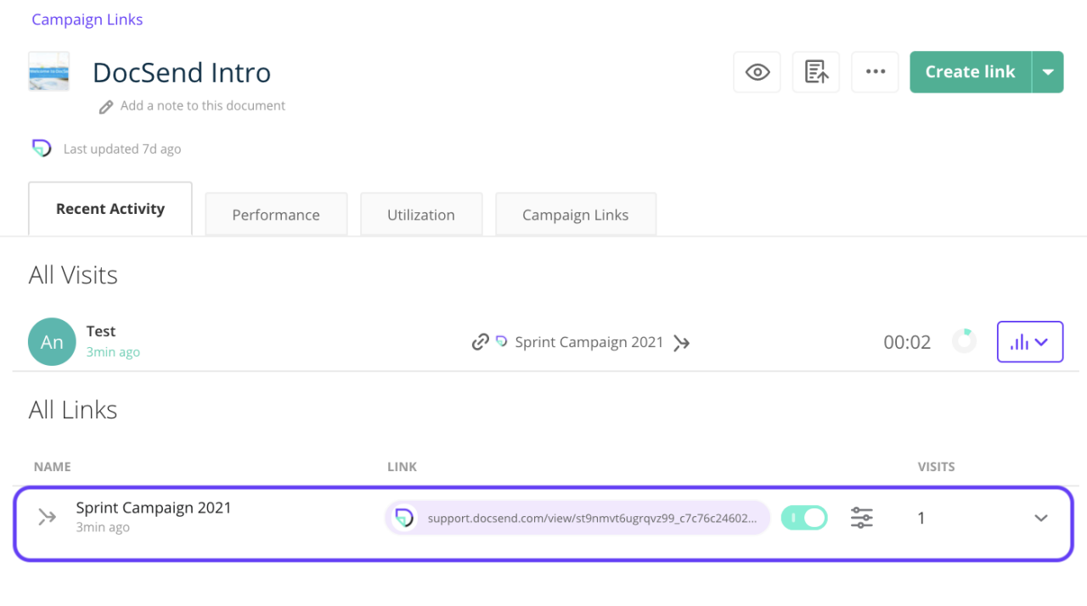This screenshot has width=1087, height=606.
Task: Click the visit completion progress circle
Action: [x=964, y=341]
